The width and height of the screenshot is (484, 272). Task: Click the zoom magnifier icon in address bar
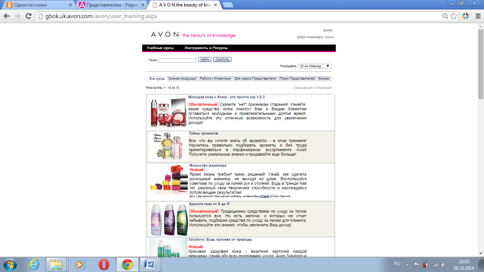tap(445, 16)
